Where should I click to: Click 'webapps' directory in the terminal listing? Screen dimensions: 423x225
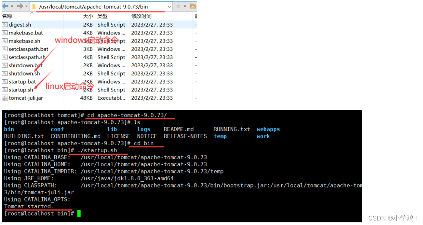(268, 129)
